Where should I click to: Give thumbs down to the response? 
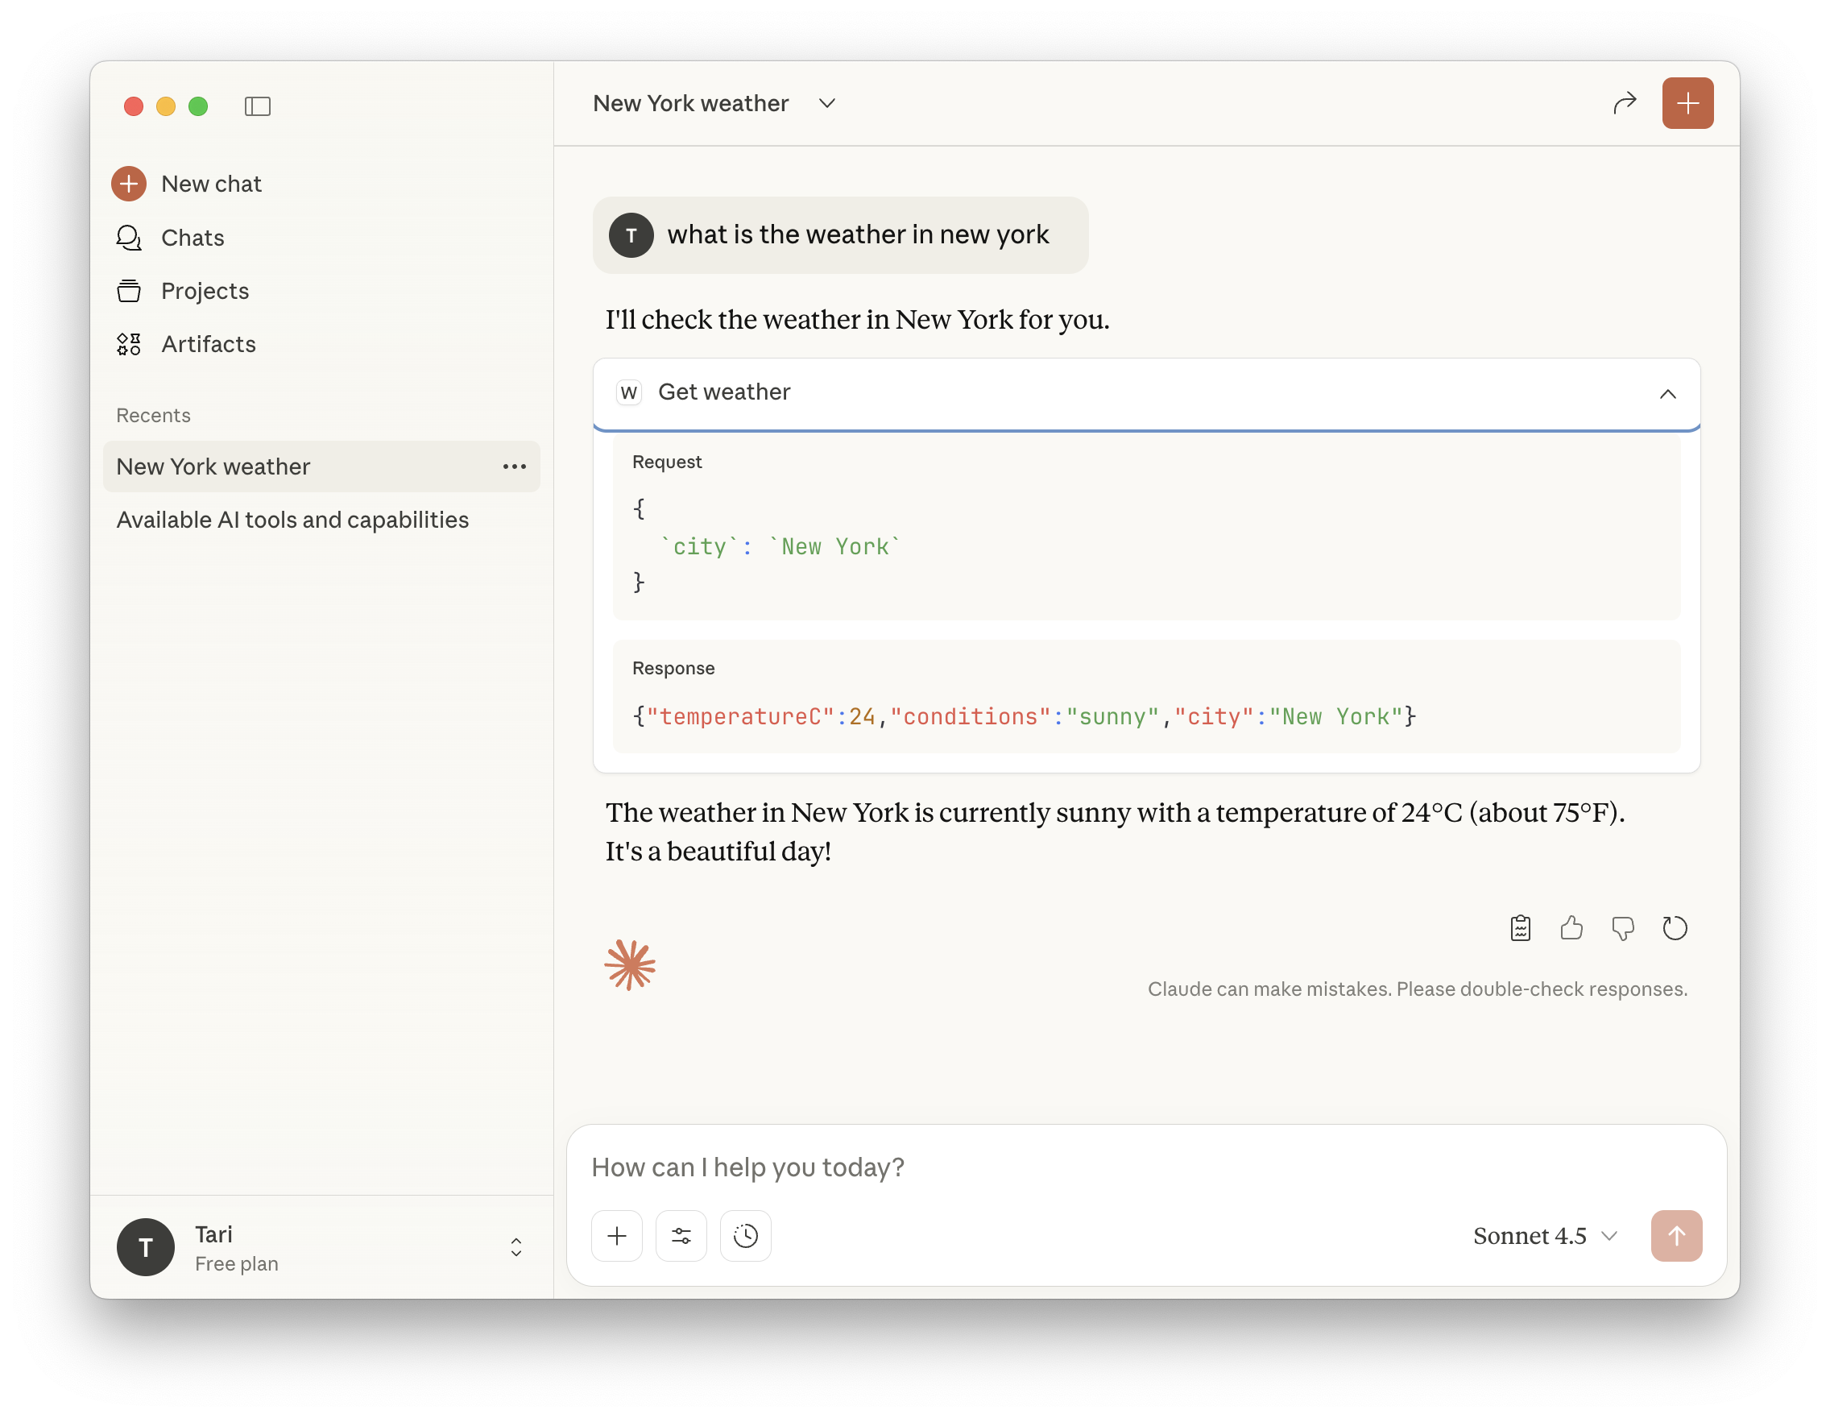click(1622, 927)
